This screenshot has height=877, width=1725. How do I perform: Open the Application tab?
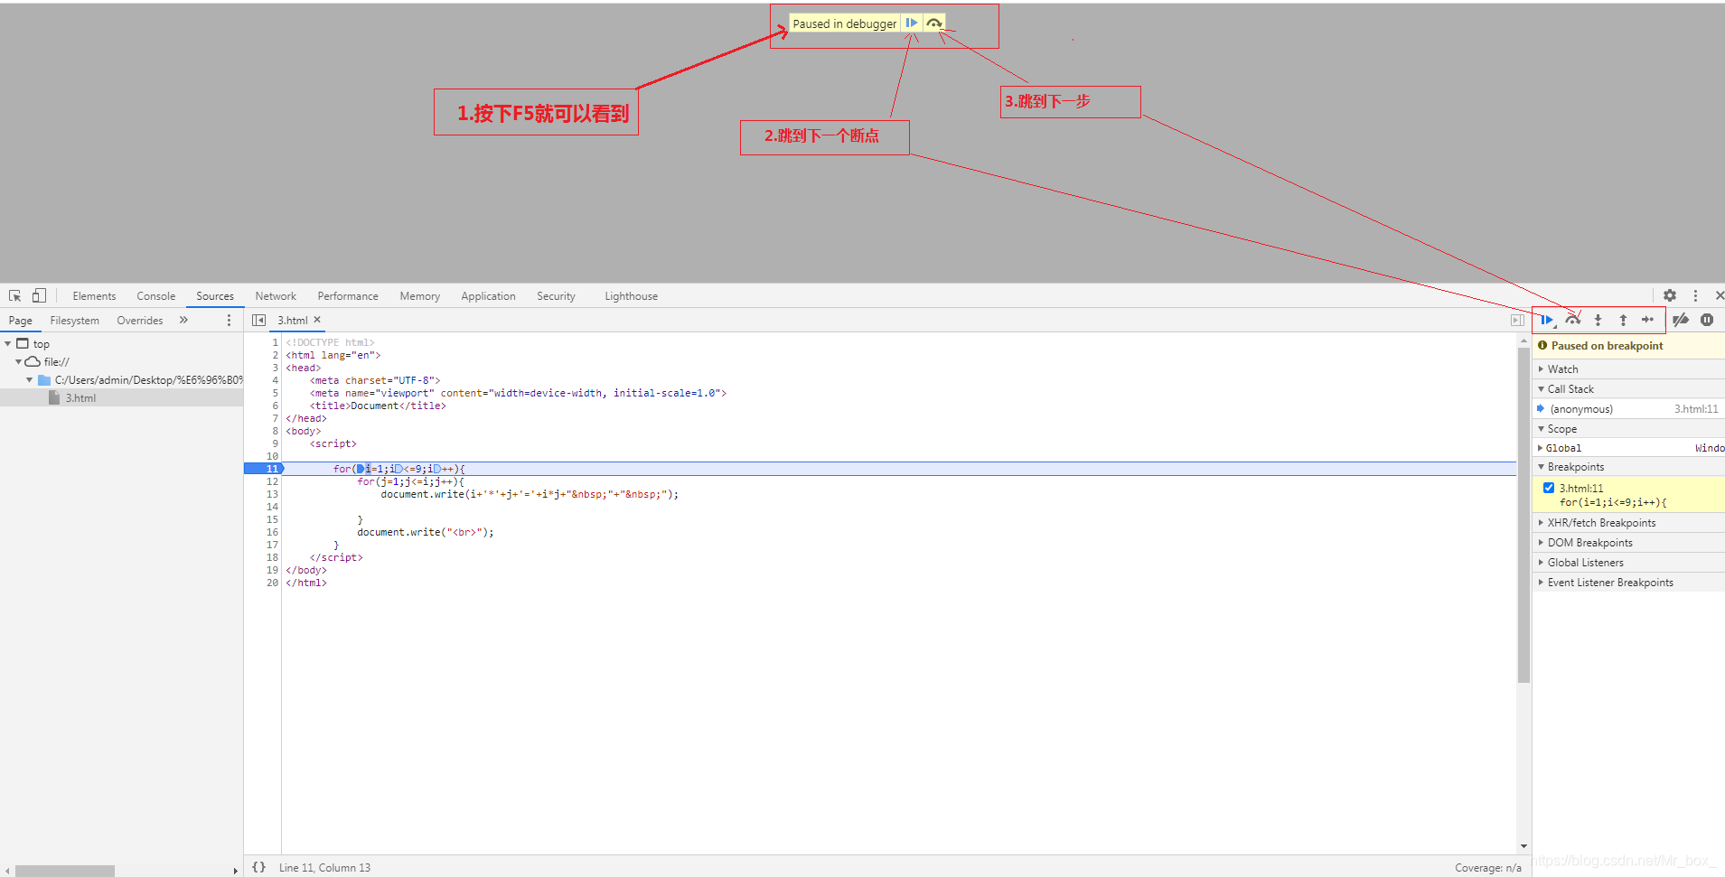coord(488,296)
